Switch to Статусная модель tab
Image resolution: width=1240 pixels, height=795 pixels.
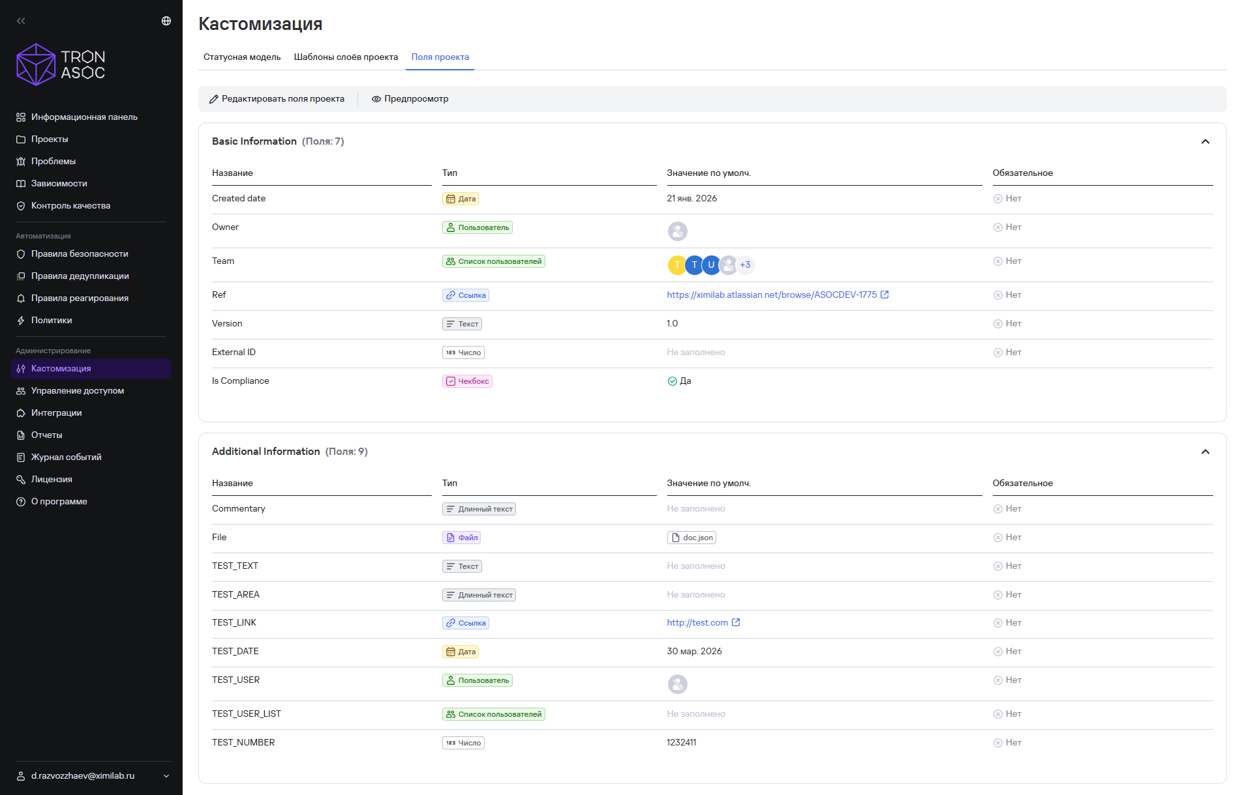coord(242,57)
